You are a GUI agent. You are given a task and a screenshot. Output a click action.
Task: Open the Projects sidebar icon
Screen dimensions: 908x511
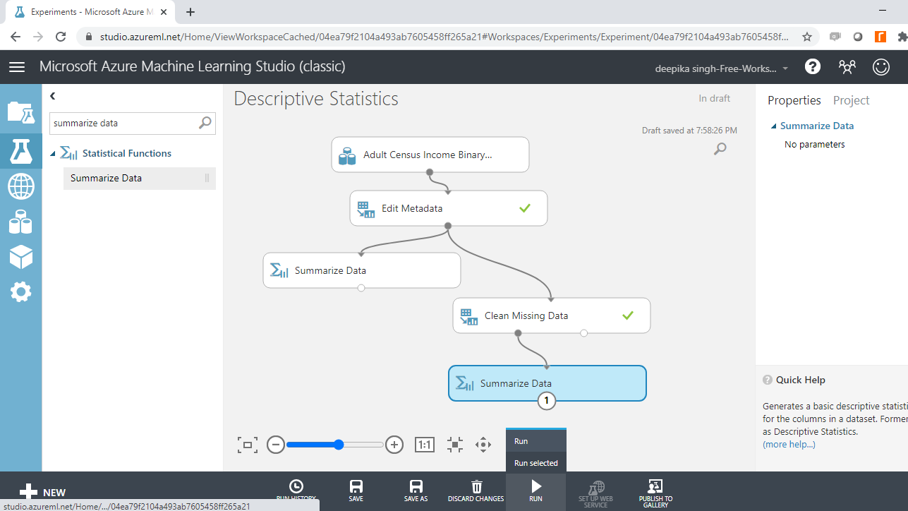(x=20, y=113)
